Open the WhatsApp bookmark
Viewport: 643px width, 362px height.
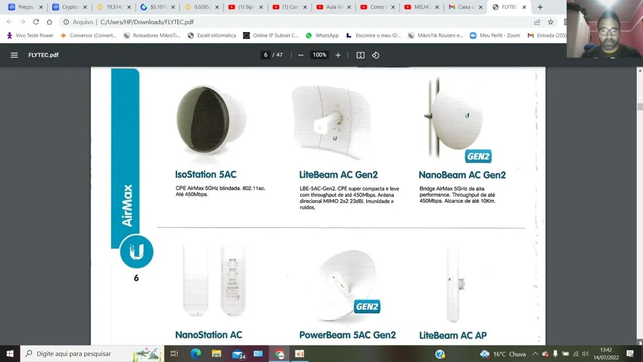tap(322, 35)
